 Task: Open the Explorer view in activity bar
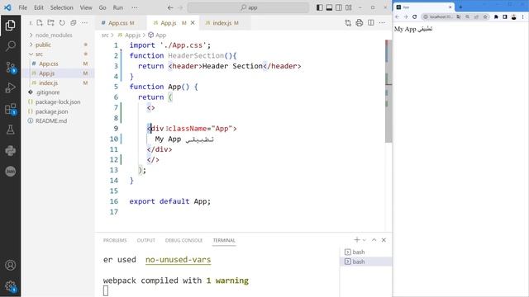pos(10,25)
